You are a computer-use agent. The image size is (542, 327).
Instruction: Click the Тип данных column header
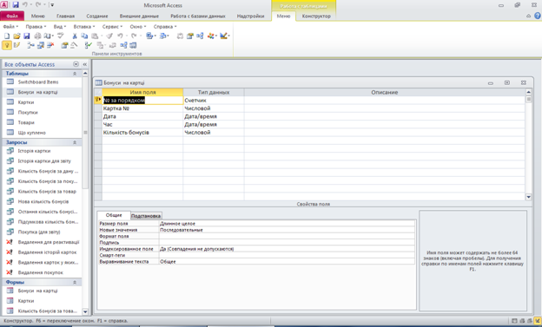[214, 93]
